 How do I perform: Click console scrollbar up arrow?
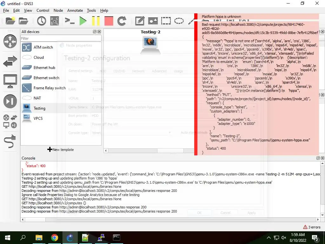click(322, 164)
